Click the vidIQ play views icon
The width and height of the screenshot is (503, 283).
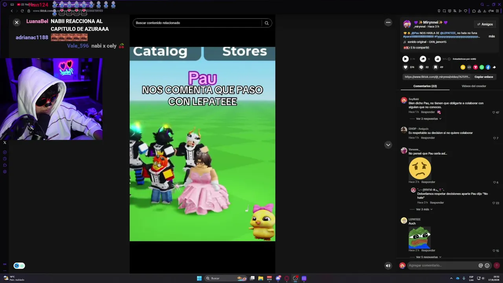coord(406,59)
